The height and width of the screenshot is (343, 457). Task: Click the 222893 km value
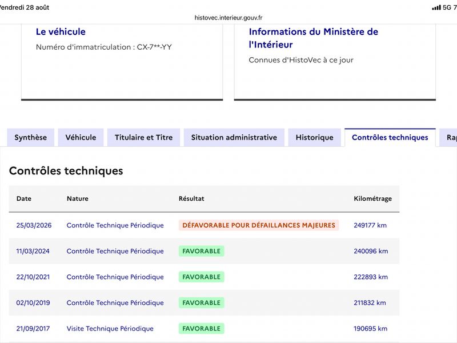tap(371, 277)
